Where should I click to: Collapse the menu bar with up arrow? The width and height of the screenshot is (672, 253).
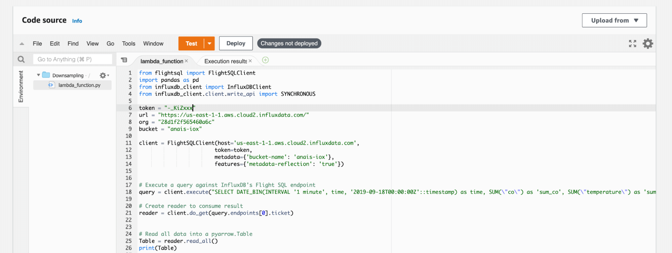(x=22, y=44)
